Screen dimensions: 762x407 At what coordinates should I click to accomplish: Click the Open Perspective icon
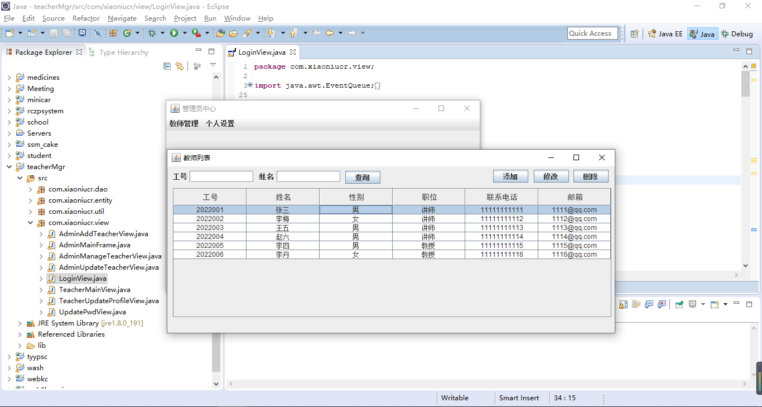click(x=634, y=33)
